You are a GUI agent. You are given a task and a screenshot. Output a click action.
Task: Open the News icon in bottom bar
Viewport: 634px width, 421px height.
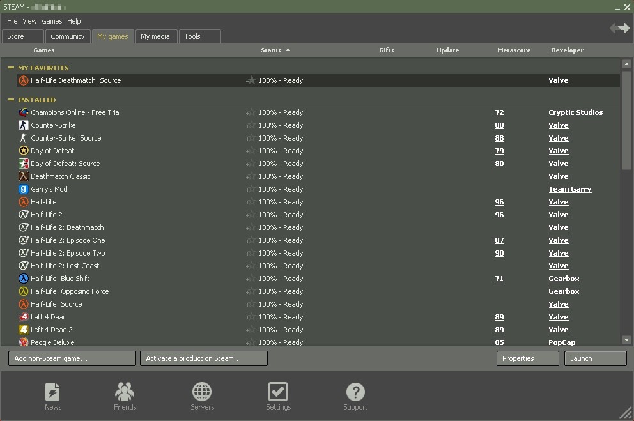click(x=52, y=392)
